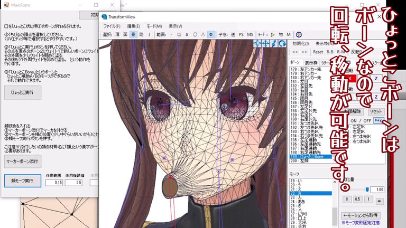Open the ファイル(F) menu in TransformView

112,26
